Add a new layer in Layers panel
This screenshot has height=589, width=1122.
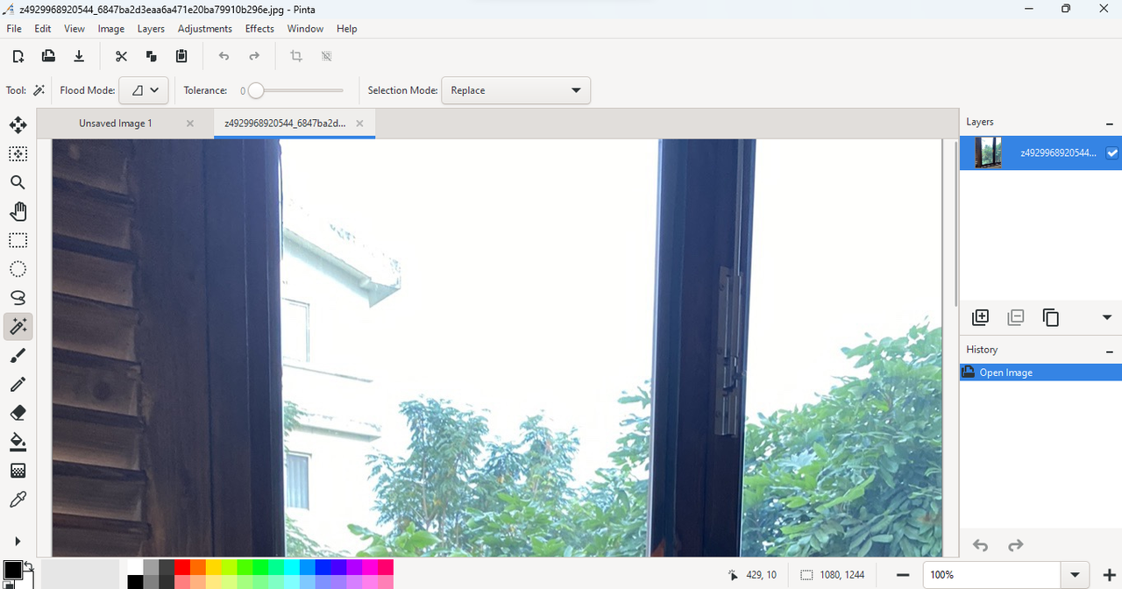pos(981,317)
